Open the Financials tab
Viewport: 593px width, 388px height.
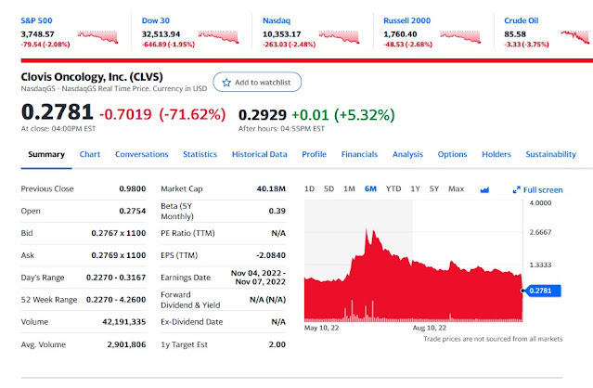pos(359,154)
